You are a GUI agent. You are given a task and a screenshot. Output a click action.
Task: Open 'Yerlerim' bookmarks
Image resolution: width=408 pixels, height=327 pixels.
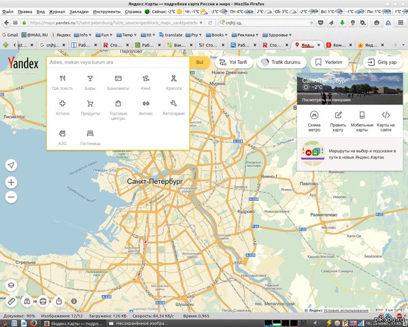tap(329, 62)
